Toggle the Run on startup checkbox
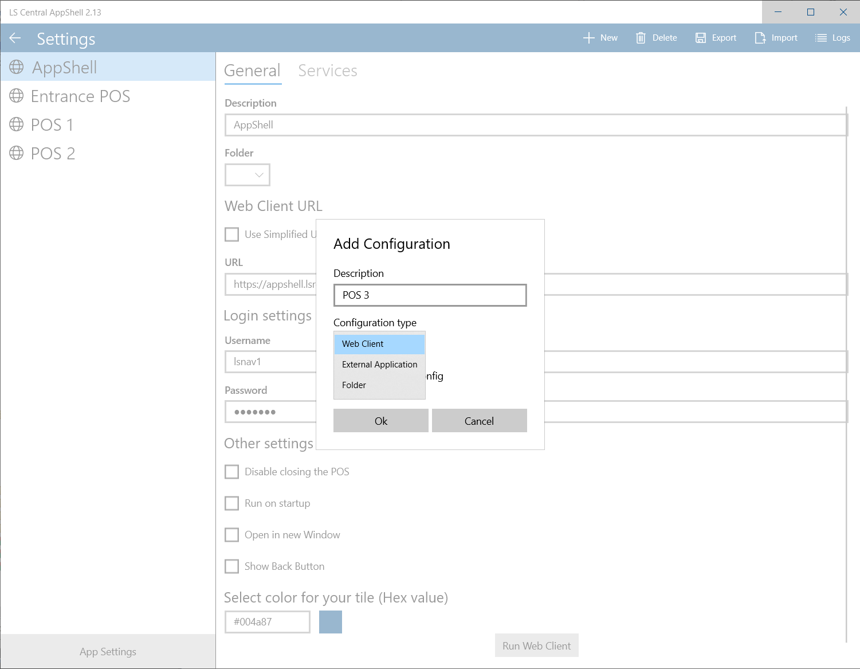This screenshot has width=860, height=669. tap(232, 503)
